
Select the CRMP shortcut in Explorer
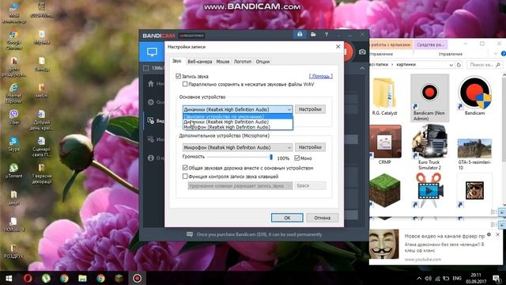[384, 145]
